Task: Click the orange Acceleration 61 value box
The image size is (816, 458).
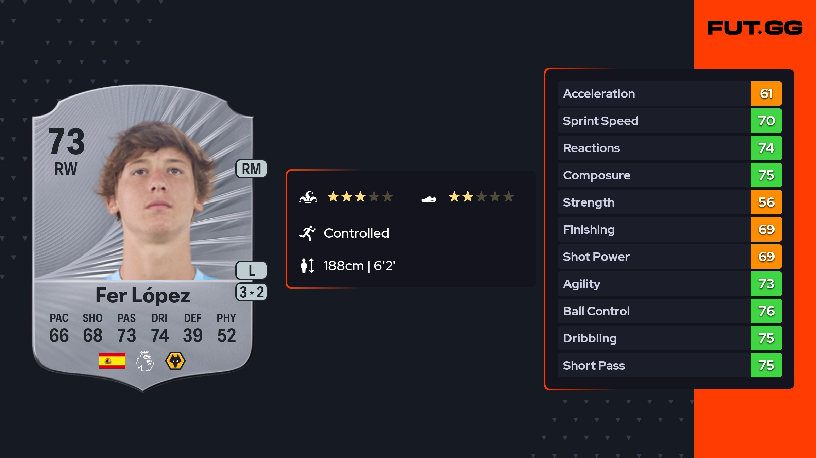Action: pyautogui.click(x=766, y=93)
